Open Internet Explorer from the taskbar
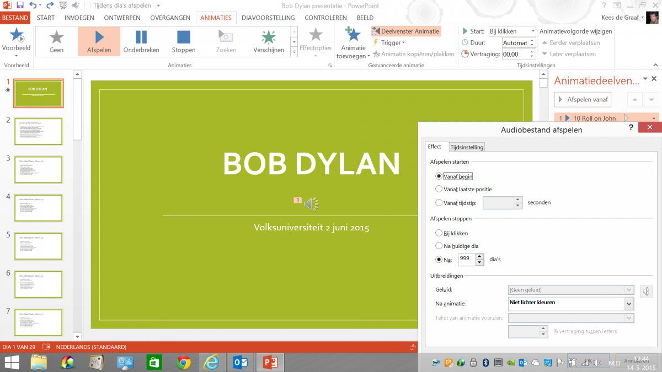The image size is (662, 372). pyautogui.click(x=211, y=362)
